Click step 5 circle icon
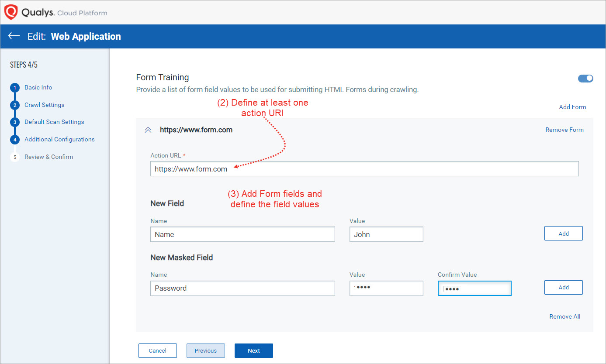 click(15, 157)
